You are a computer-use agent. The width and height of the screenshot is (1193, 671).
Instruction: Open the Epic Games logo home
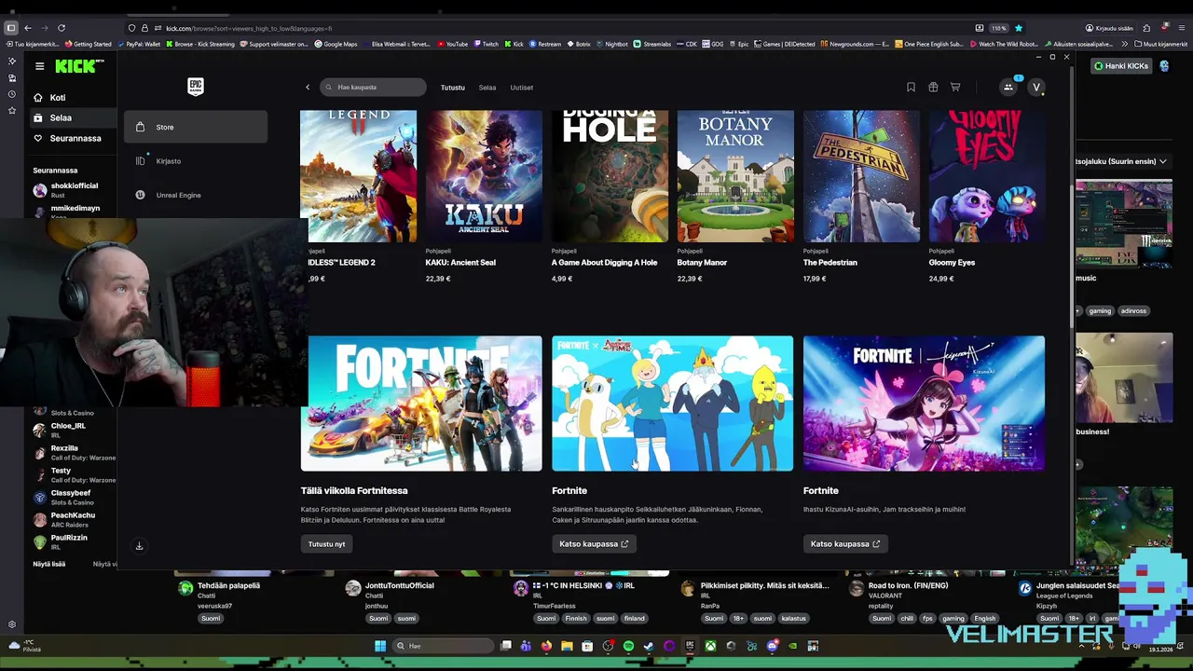196,87
